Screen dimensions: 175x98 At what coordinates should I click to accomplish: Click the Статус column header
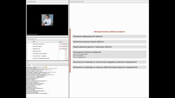coord(62,42)
